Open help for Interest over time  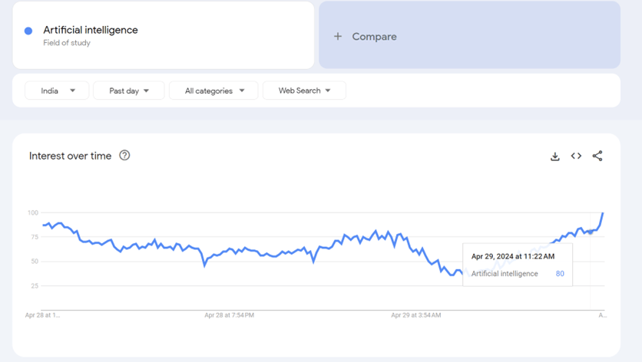click(x=124, y=156)
